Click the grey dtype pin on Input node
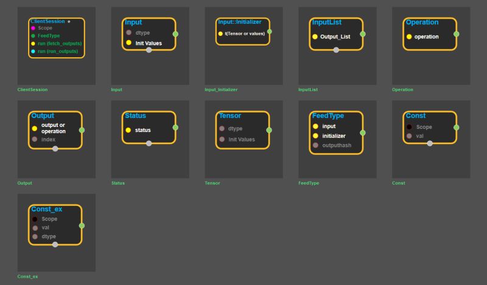Viewport: 487px width, 285px height. pos(128,33)
